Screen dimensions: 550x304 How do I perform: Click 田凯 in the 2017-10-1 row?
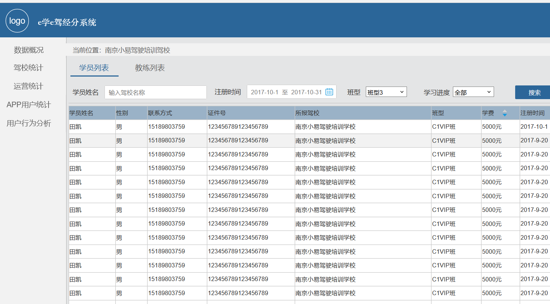coord(75,126)
